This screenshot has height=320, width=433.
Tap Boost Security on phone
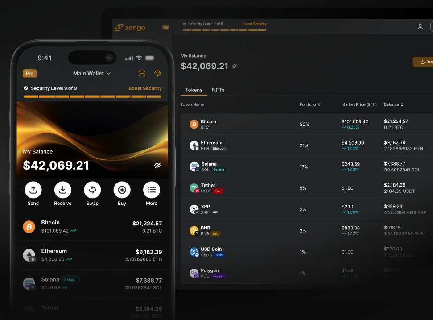[x=145, y=88]
